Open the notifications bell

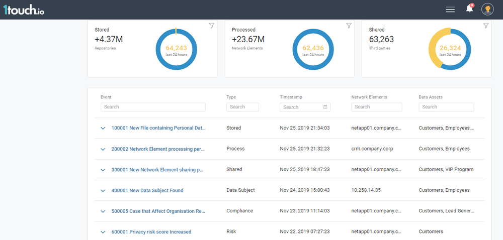[469, 9]
